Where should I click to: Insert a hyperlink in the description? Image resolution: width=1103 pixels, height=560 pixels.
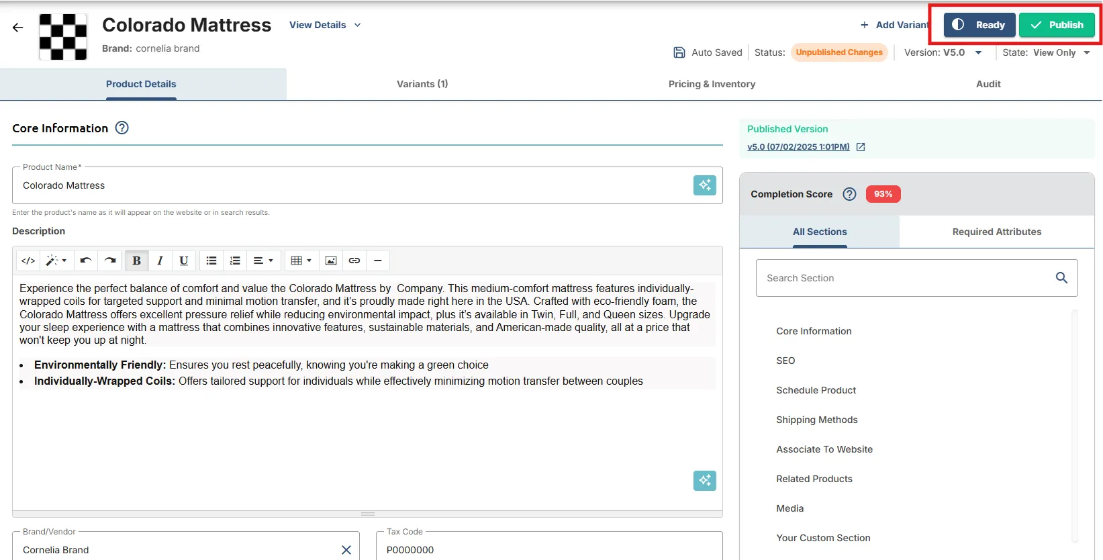(x=354, y=261)
